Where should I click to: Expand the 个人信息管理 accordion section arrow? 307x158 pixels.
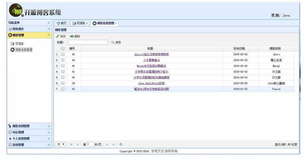point(49,139)
